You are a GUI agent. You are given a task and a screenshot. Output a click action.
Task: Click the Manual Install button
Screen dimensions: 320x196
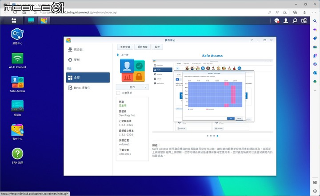click(x=125, y=47)
